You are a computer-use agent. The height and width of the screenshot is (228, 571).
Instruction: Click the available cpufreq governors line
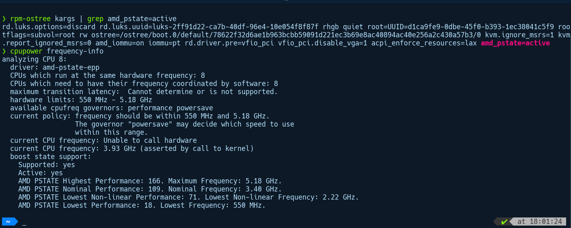[x=111, y=108]
